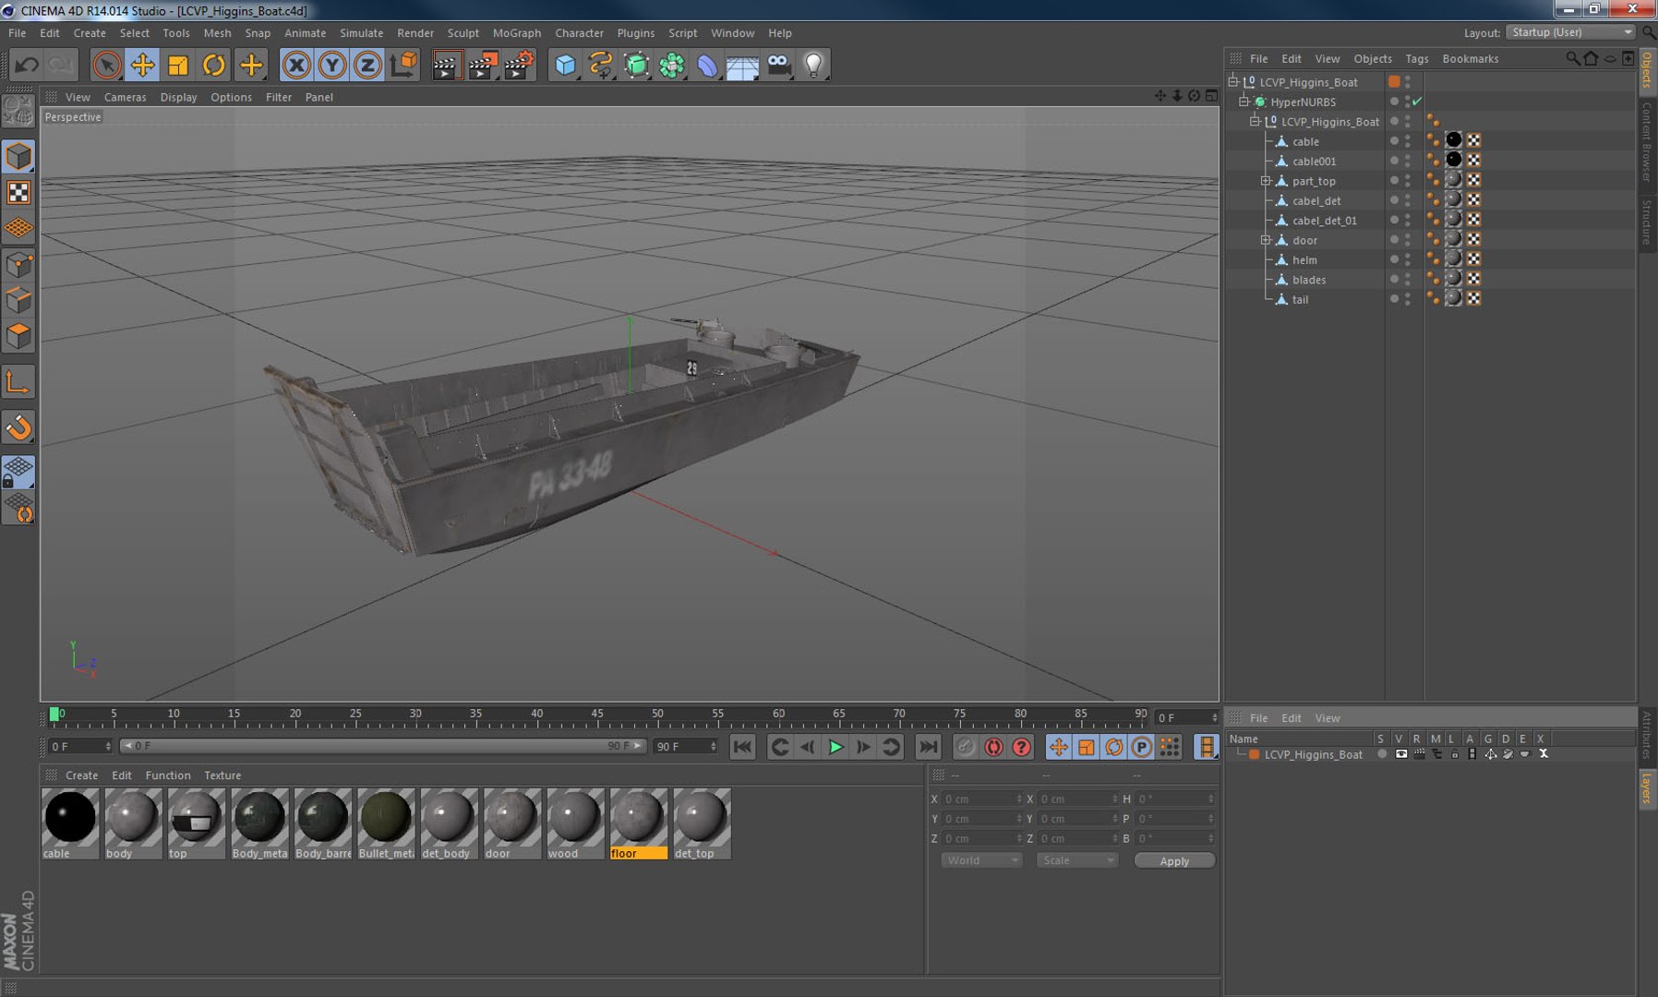The image size is (1658, 997).
Task: Select the Scale tool
Action: pyautogui.click(x=178, y=65)
